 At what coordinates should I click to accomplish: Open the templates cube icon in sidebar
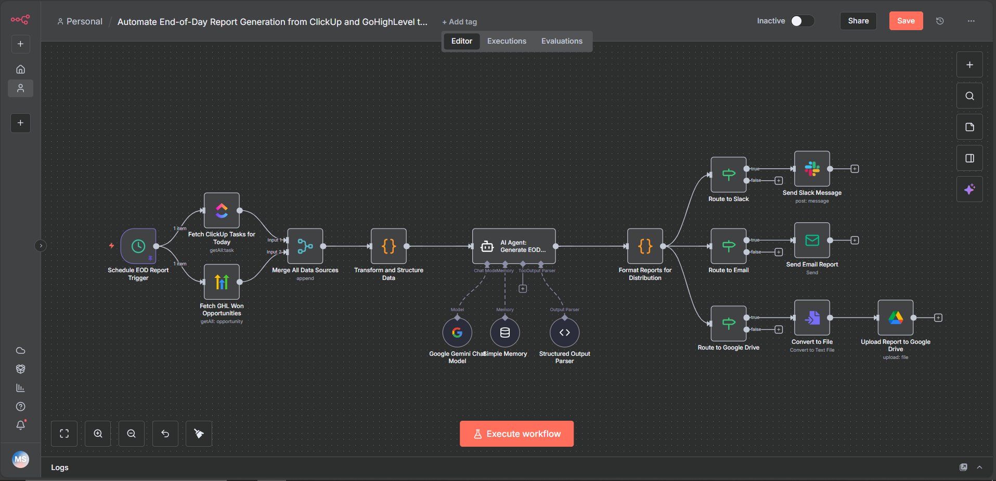pyautogui.click(x=21, y=369)
